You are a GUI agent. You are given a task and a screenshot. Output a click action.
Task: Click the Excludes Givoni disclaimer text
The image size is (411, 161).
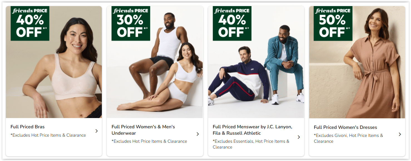(348, 138)
